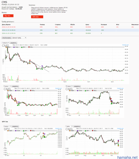
Task: Open the daily timeframe dropdown above last chart
Action: pyautogui.click(x=69, y=126)
